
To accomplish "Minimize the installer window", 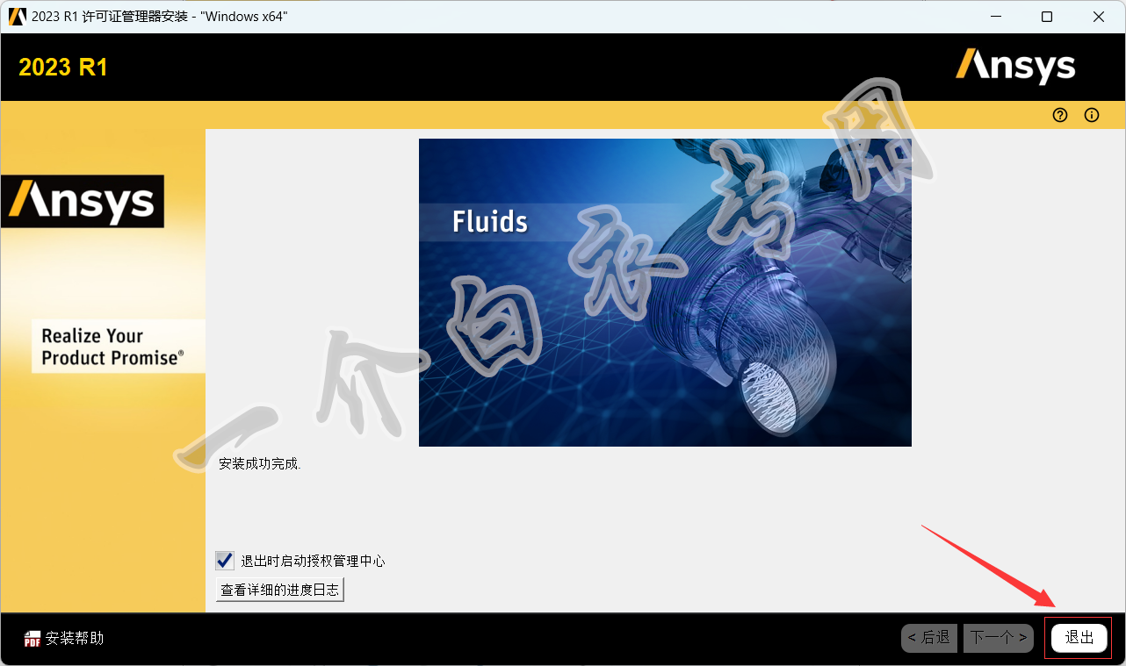I will (995, 17).
